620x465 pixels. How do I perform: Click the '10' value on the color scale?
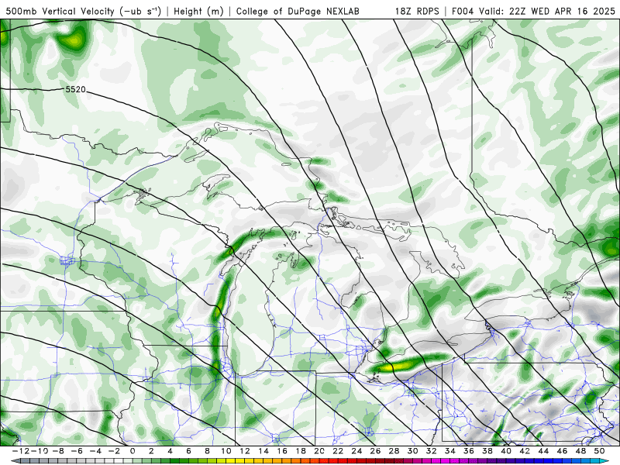(x=226, y=451)
